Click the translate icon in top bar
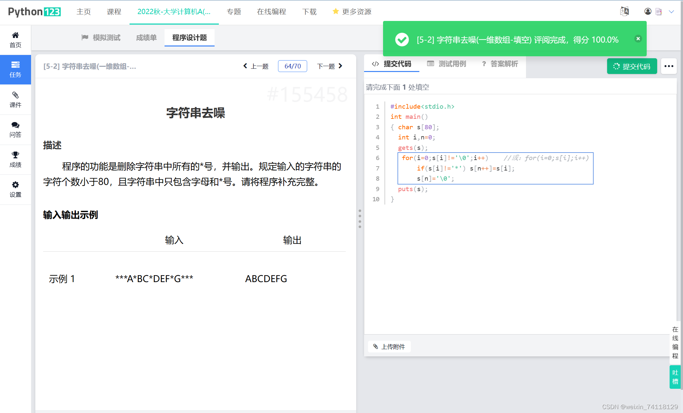This screenshot has width=683, height=413. click(624, 11)
